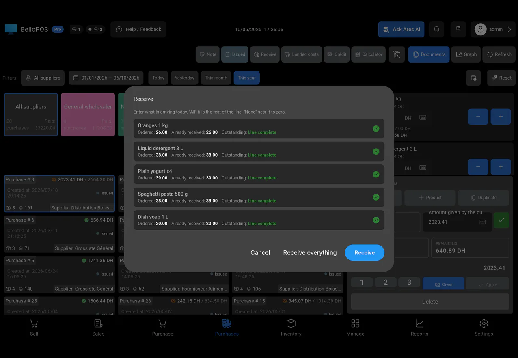Click the calendar filter icon left of Reset
The image size is (518, 358).
click(473, 78)
